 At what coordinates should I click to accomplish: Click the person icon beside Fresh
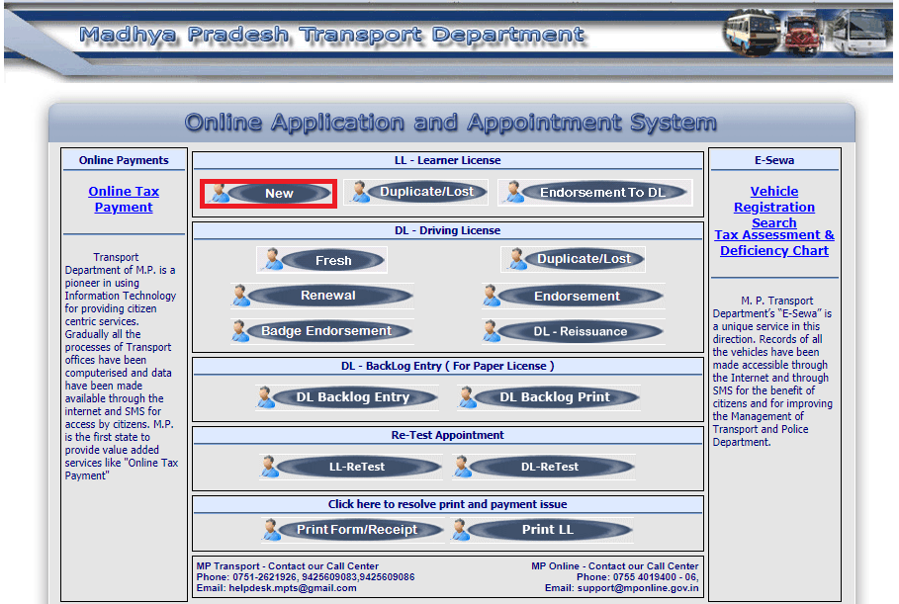[273, 259]
